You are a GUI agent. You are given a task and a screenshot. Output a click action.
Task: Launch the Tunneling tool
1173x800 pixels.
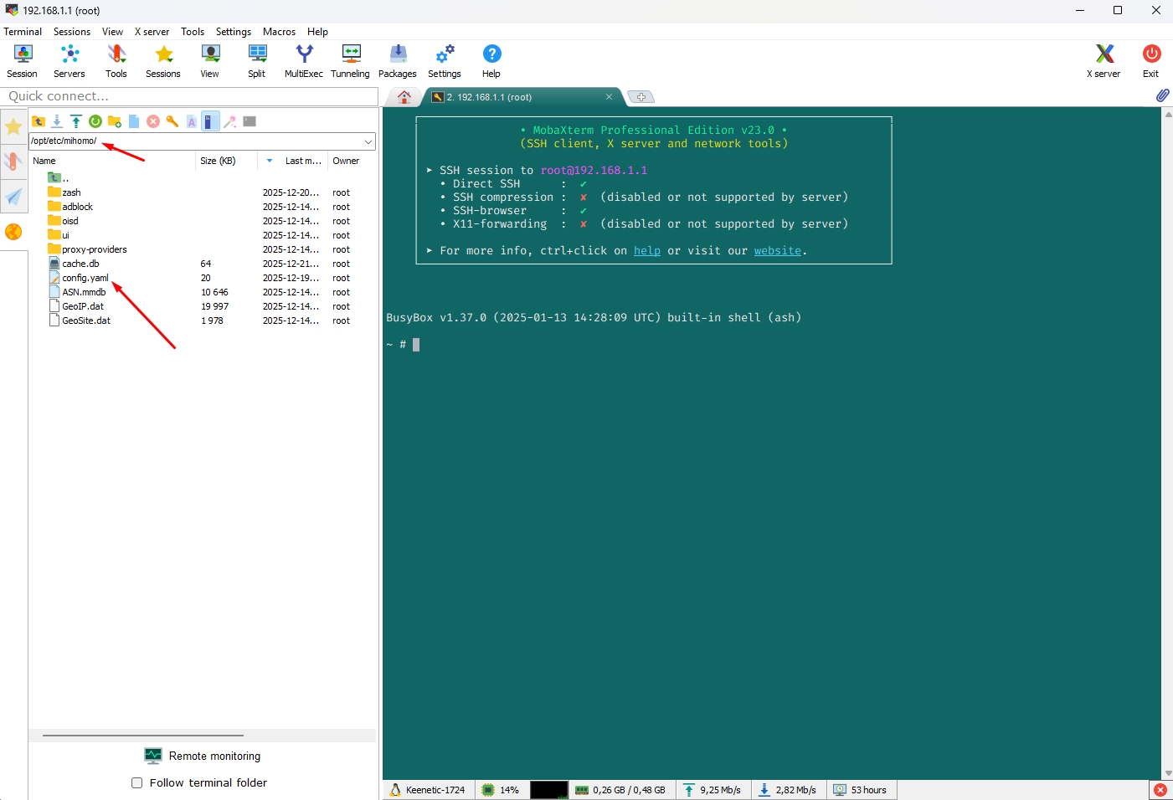pyautogui.click(x=350, y=59)
